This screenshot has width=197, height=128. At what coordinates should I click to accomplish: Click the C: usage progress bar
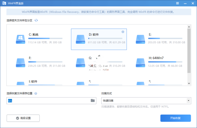coord(45,38)
